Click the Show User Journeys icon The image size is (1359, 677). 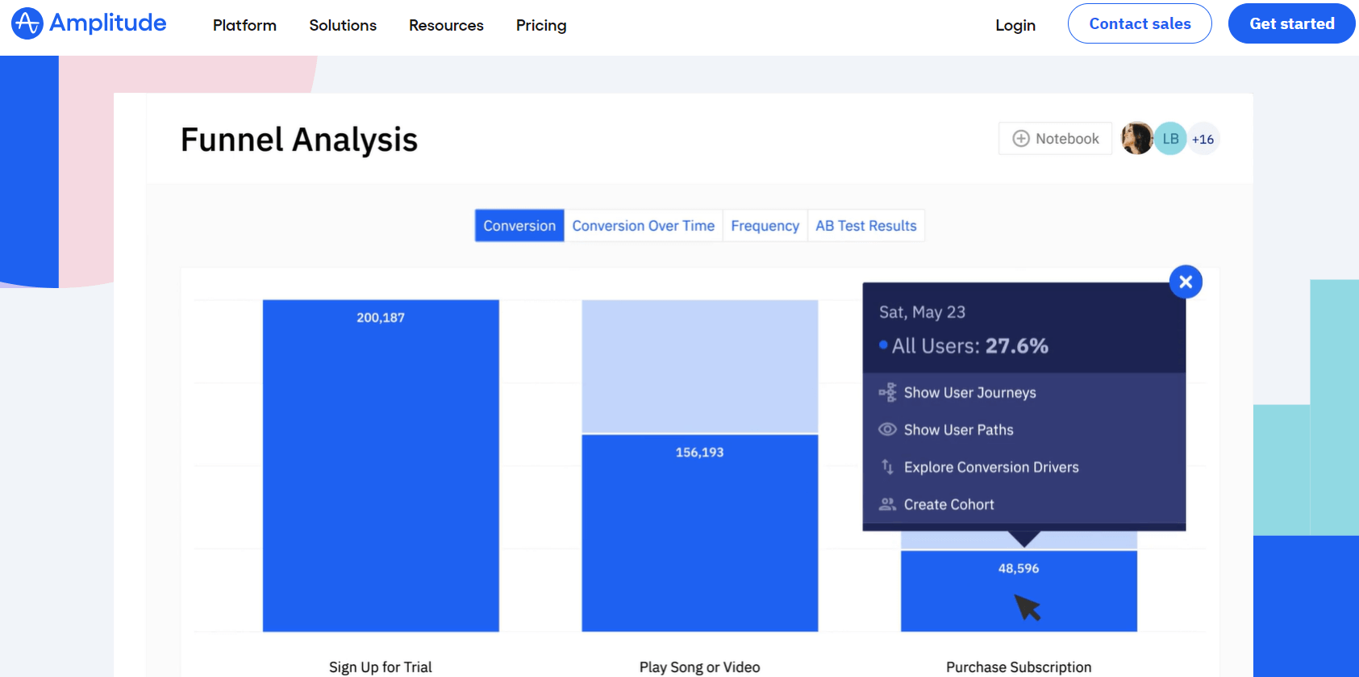point(887,392)
